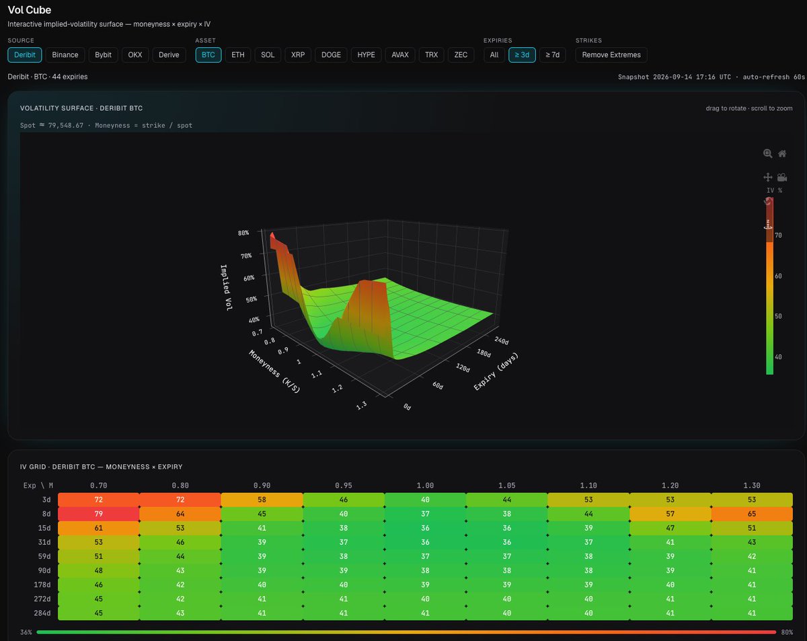Click the 36%–80% horizontal gradient bar
Viewport: 807px width, 641px height.
pos(406,632)
